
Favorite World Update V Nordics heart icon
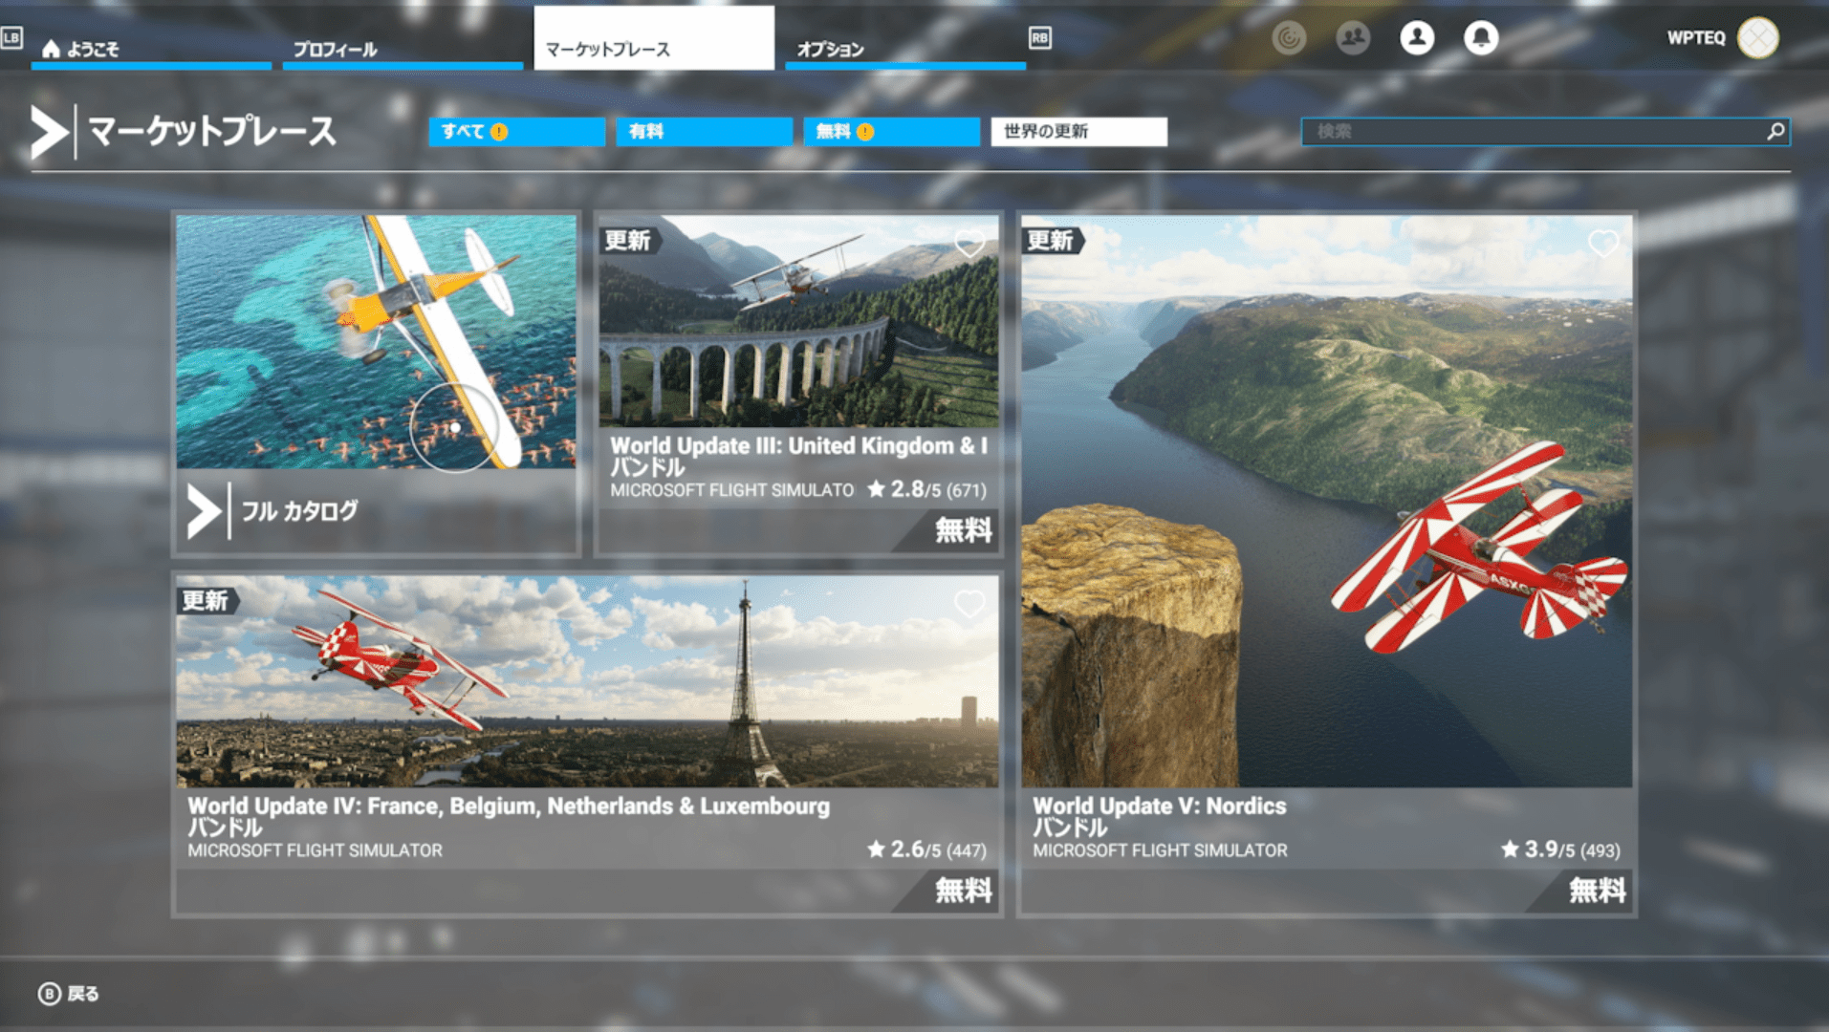(1603, 244)
